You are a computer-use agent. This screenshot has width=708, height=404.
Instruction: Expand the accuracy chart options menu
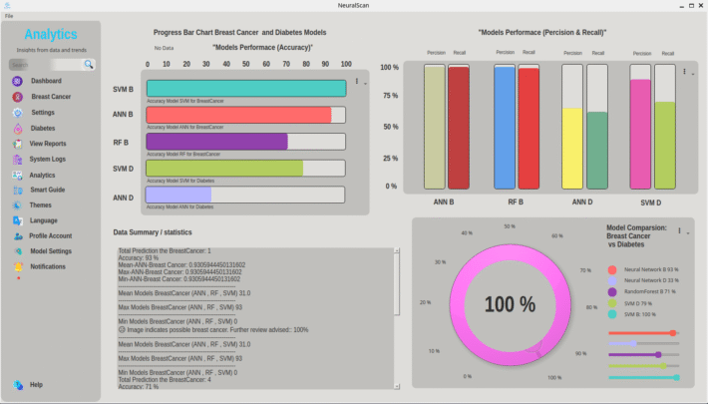tap(357, 82)
